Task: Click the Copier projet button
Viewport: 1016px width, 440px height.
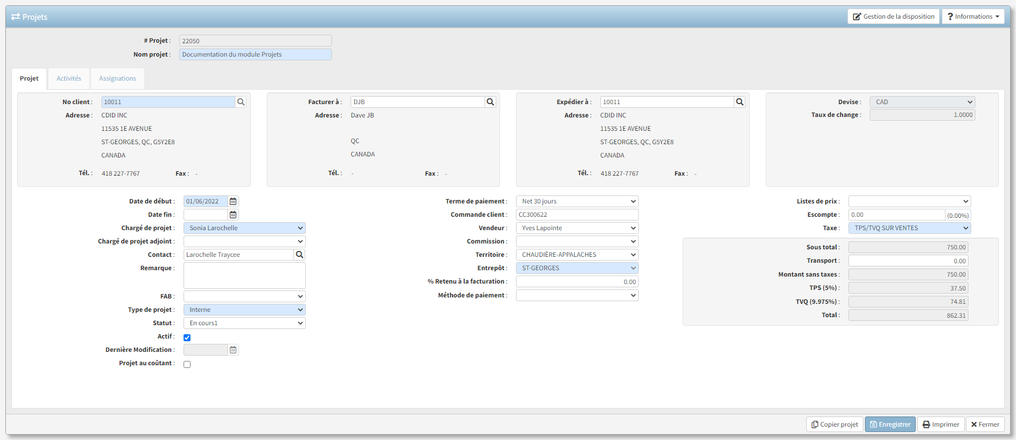Action: click(x=835, y=425)
